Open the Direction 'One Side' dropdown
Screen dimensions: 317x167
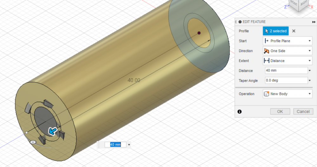288,51
